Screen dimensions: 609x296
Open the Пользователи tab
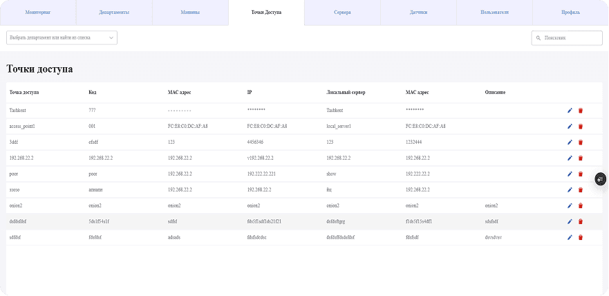(x=495, y=12)
